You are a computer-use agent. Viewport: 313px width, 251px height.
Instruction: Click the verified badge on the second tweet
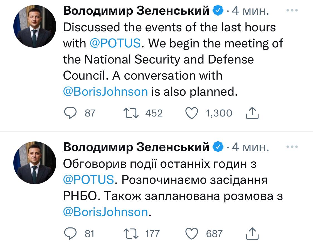tap(218, 147)
